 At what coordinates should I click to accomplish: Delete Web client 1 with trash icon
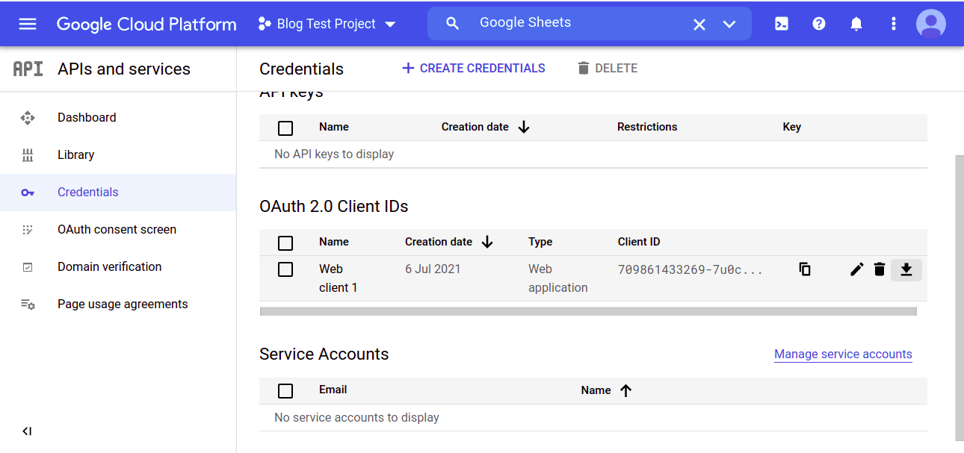880,269
